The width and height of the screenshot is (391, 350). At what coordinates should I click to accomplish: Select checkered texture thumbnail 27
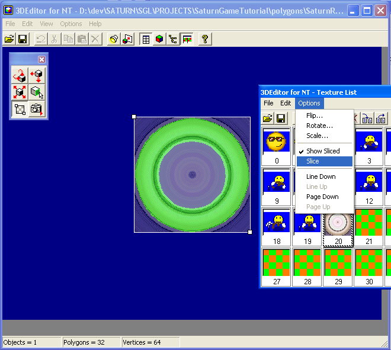(x=276, y=267)
